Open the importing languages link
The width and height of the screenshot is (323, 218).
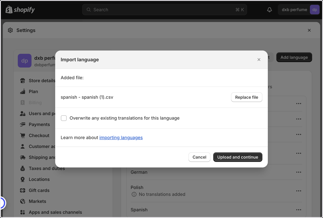tap(121, 138)
